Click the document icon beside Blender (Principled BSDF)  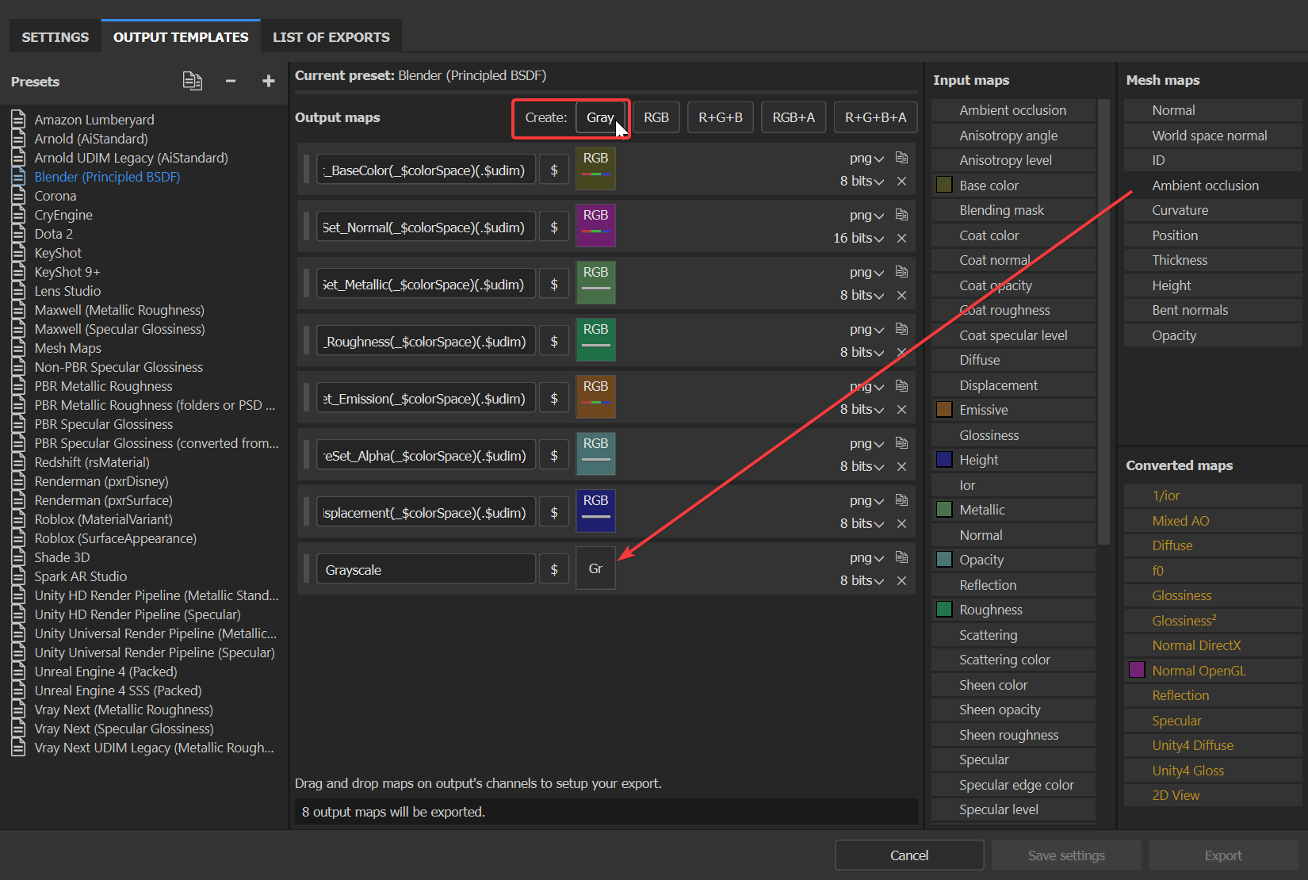[17, 177]
